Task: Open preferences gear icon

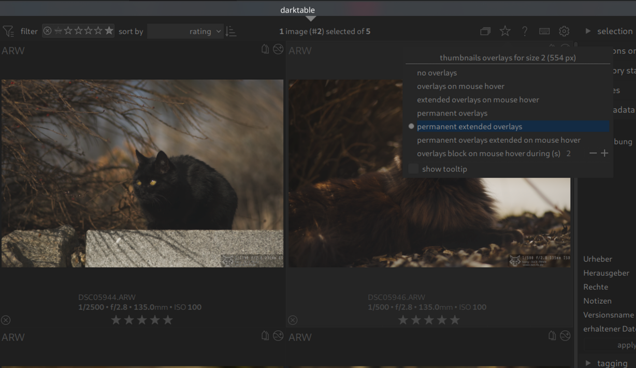Action: [564, 32]
